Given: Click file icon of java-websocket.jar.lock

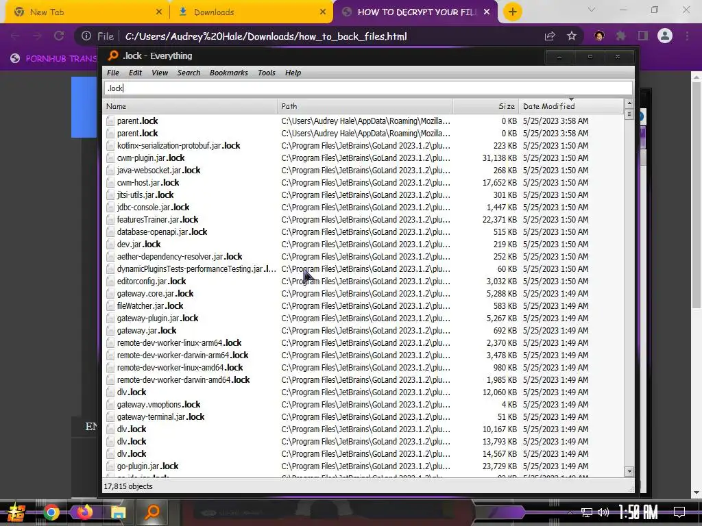Looking at the screenshot, I should pyautogui.click(x=110, y=170).
